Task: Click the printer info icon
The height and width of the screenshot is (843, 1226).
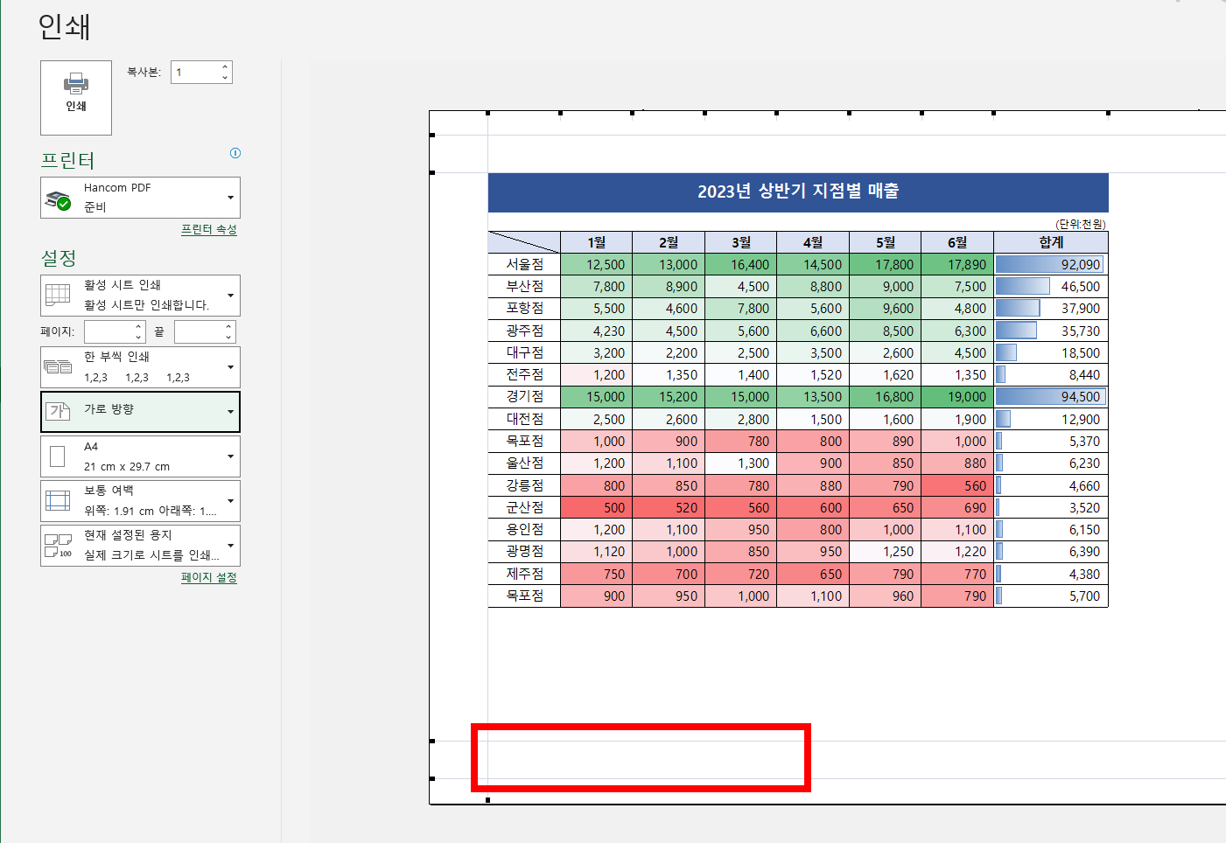Action: click(x=235, y=153)
